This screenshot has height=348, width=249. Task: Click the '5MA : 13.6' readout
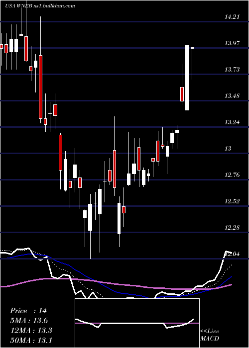click(x=29, y=321)
